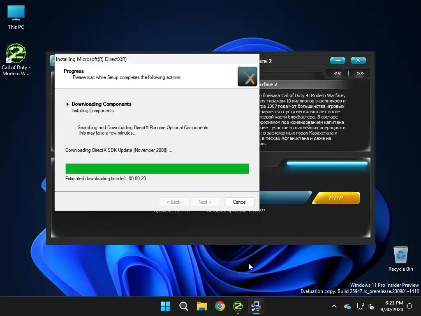The height and width of the screenshot is (316, 421).
Task: Go to next slide with the installer's >> arrow
Action: click(360, 73)
